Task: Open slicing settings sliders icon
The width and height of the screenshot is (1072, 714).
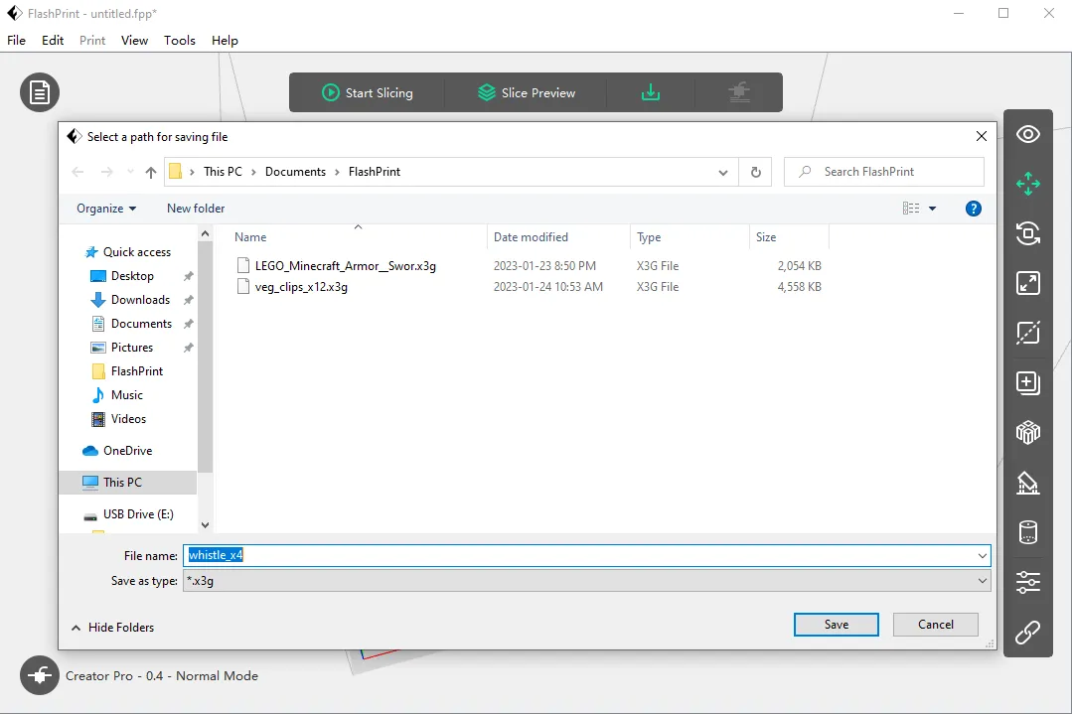Action: [x=1027, y=582]
